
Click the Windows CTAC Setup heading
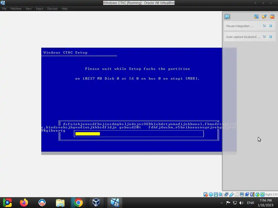pos(65,53)
